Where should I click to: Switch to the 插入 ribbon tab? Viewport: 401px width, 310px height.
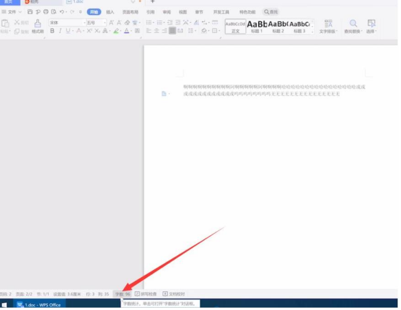pyautogui.click(x=110, y=12)
